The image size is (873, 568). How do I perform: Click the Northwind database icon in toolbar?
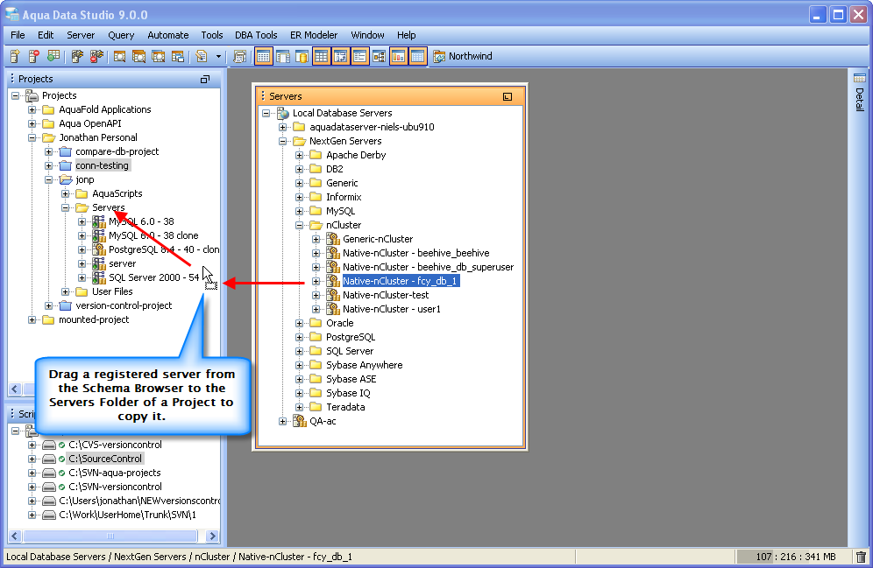tap(439, 56)
